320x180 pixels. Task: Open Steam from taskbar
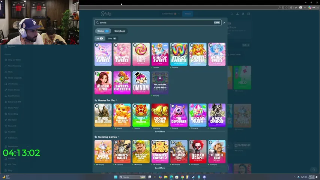click(x=193, y=177)
